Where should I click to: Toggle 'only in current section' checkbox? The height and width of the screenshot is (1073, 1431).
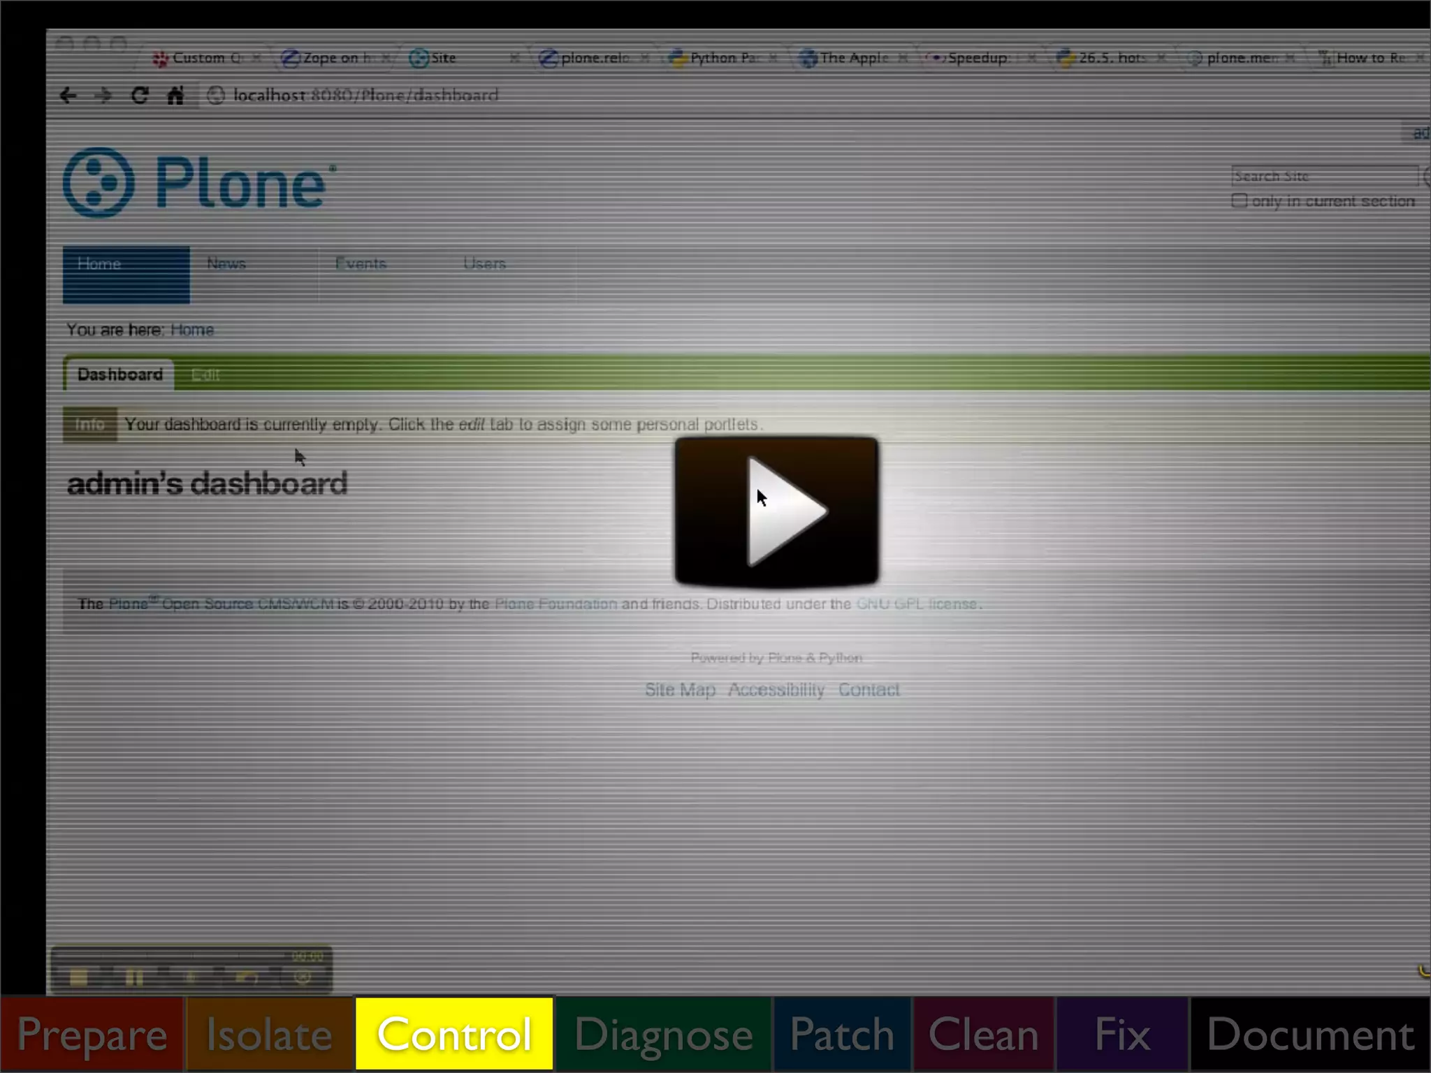tap(1239, 201)
